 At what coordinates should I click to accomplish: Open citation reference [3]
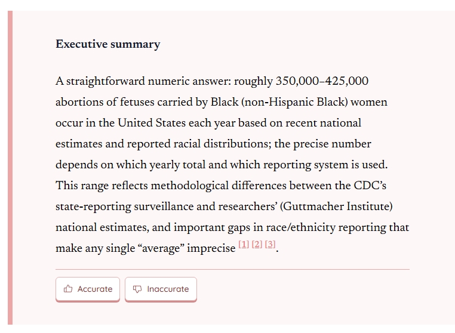pyautogui.click(x=270, y=245)
